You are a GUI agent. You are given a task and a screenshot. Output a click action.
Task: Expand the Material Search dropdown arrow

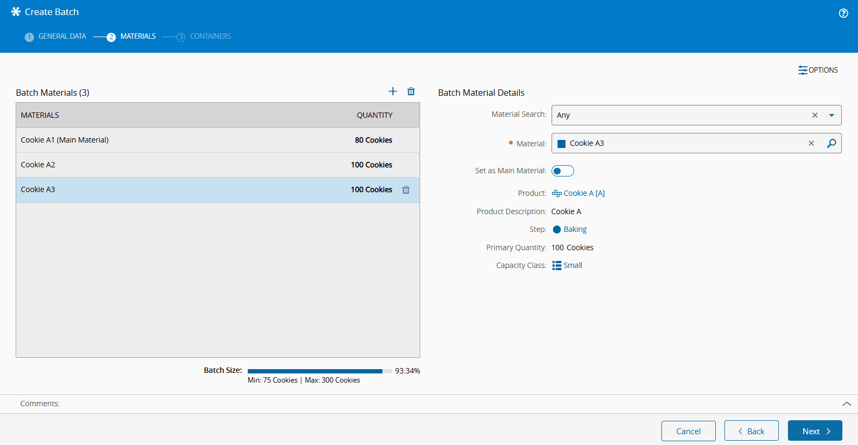pos(832,115)
